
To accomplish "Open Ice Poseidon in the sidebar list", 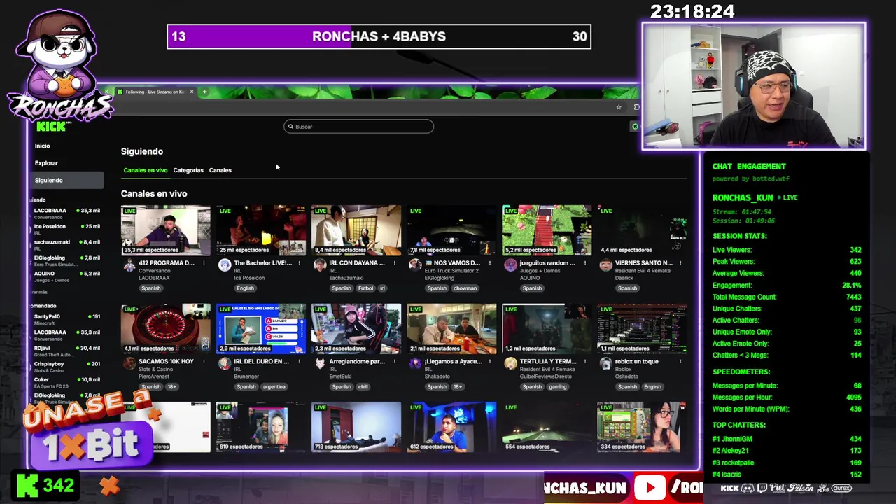I will (x=66, y=229).
